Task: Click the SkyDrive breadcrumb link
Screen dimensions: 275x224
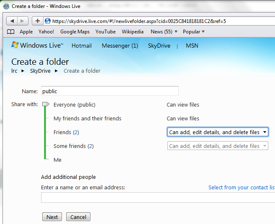Action: pos(40,71)
